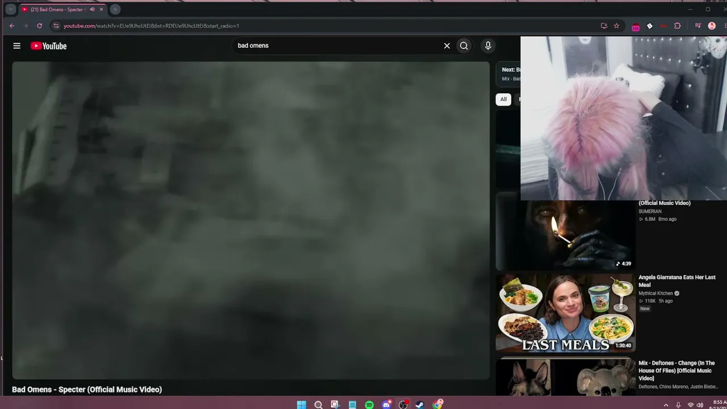727x409 pixels.
Task: Expand the tab search dropdown
Action: pos(10,9)
